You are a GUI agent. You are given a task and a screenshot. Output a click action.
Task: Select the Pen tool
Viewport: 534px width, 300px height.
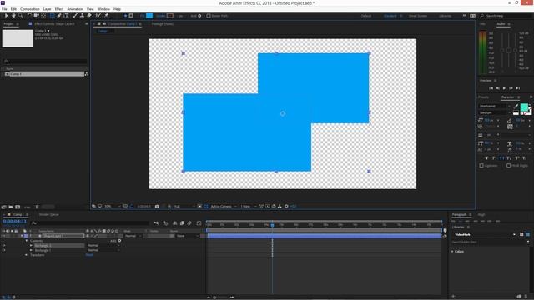click(59, 16)
